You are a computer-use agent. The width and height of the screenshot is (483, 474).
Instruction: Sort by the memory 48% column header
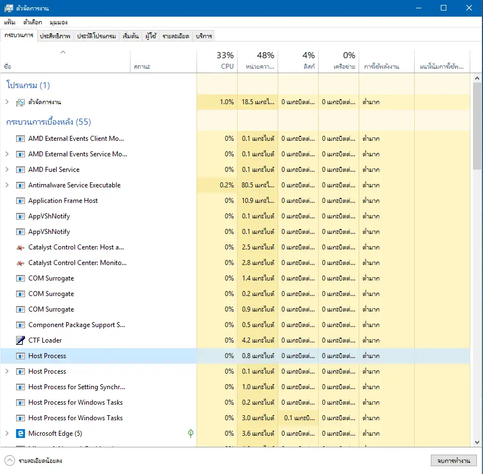[x=258, y=62]
